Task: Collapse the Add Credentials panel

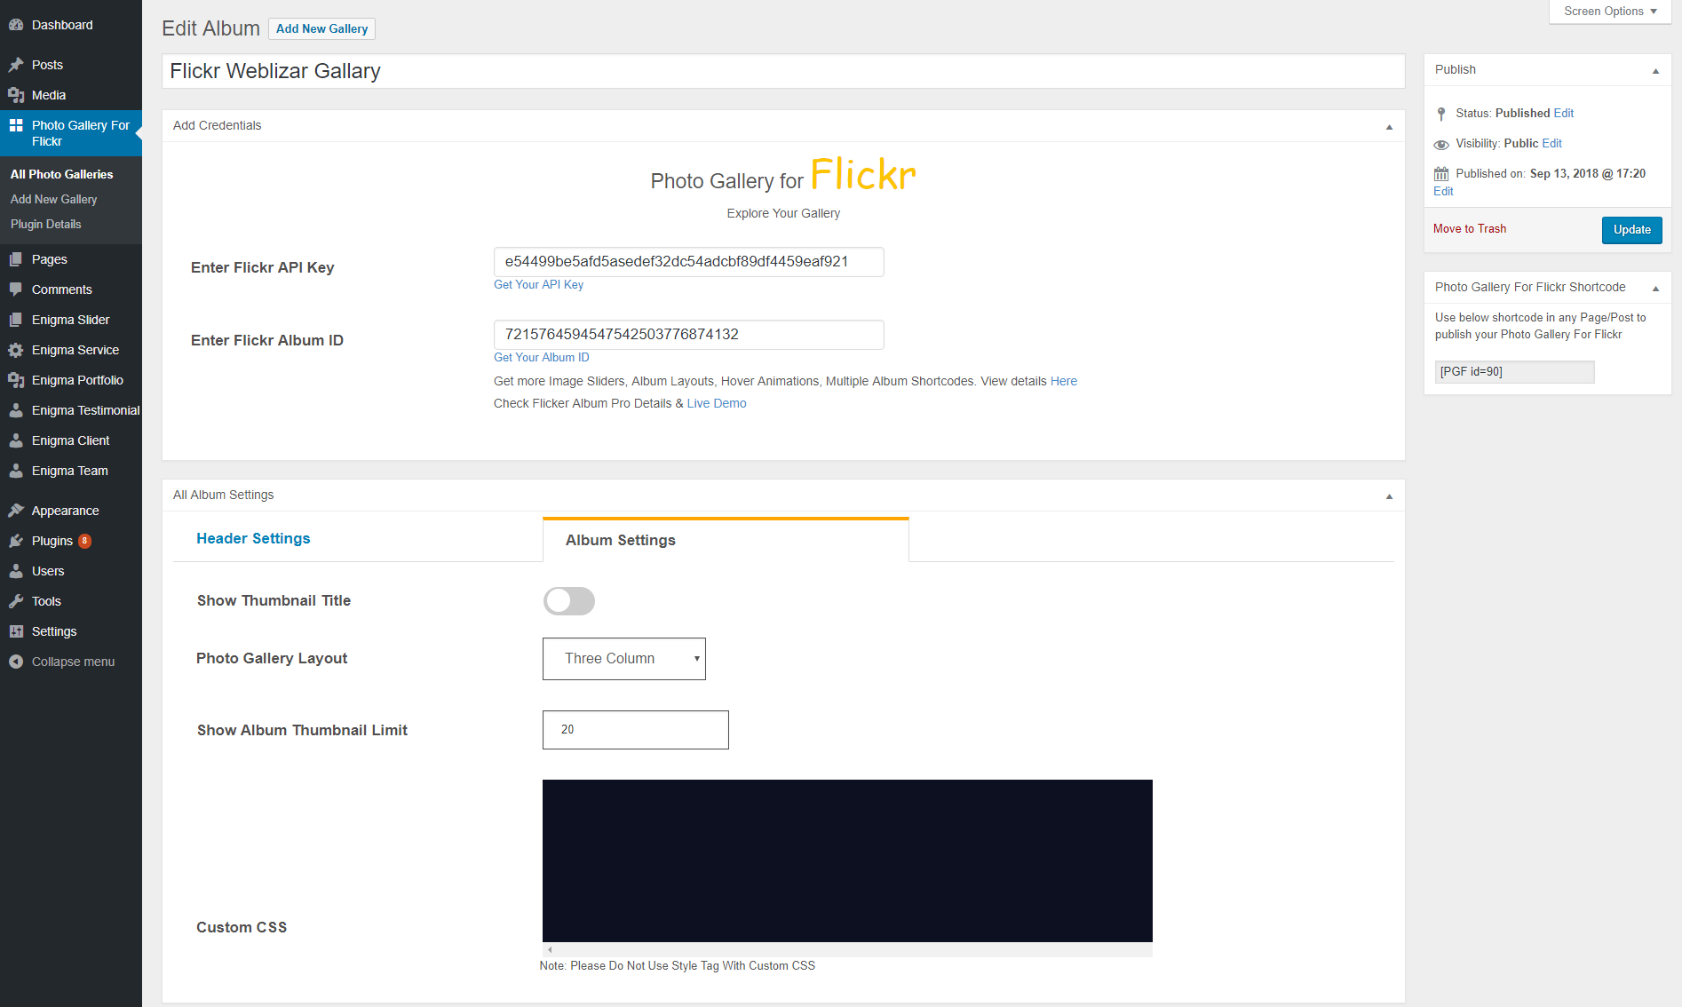Action: point(1389,126)
